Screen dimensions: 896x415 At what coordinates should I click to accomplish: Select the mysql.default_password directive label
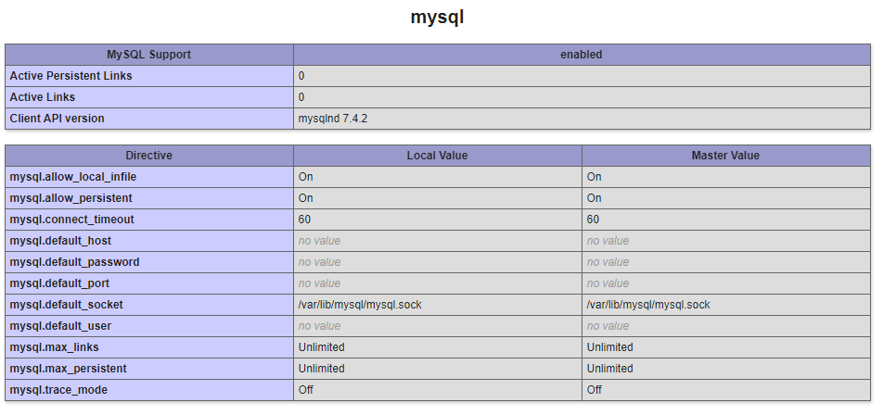click(x=74, y=262)
